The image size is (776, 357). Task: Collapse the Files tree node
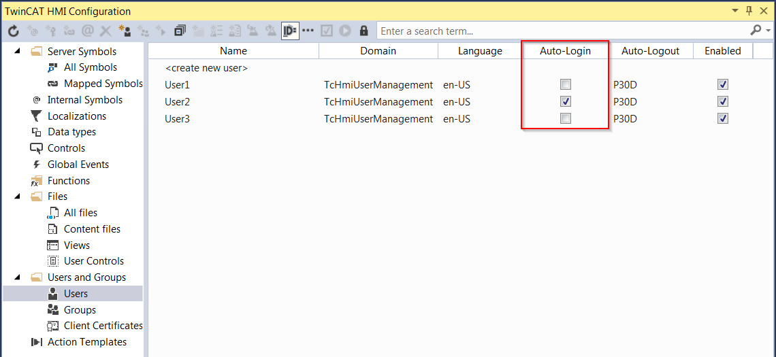[x=18, y=196]
